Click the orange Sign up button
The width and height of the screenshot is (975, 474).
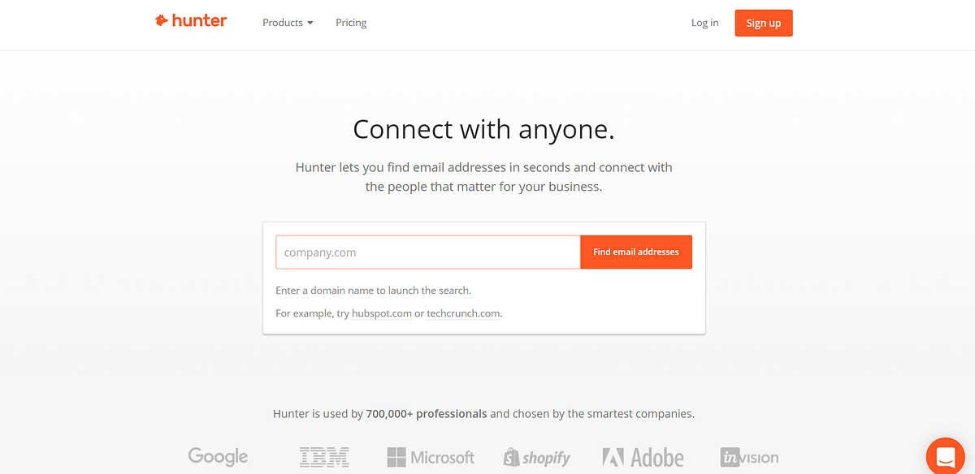pos(763,23)
